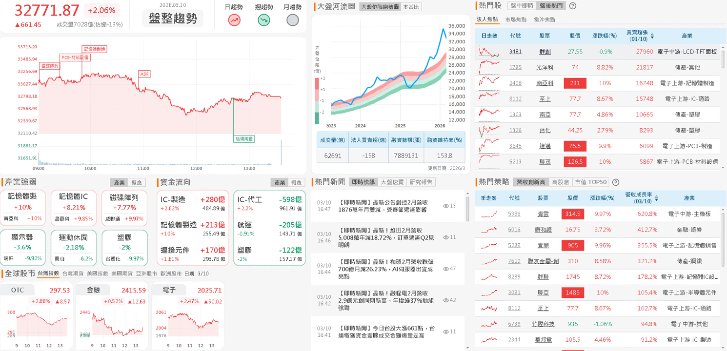The width and height of the screenshot is (727, 351).
Task: Click the view-count eye icon showing 47
Action: 446,269
